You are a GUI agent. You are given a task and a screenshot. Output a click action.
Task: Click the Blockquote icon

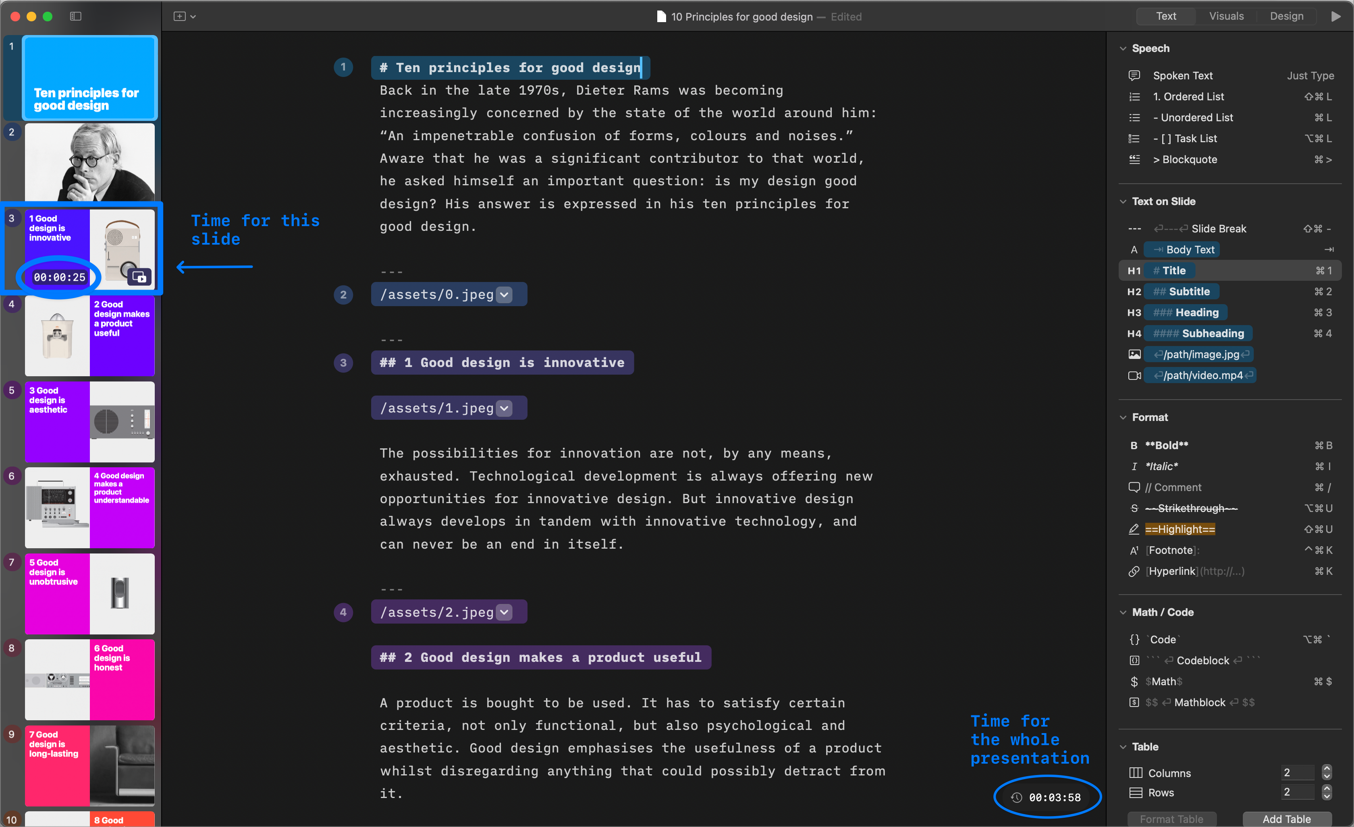[x=1134, y=159]
